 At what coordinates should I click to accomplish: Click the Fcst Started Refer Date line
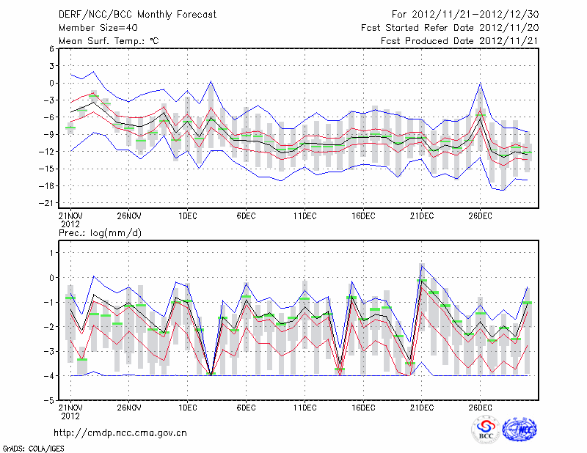[x=450, y=27]
